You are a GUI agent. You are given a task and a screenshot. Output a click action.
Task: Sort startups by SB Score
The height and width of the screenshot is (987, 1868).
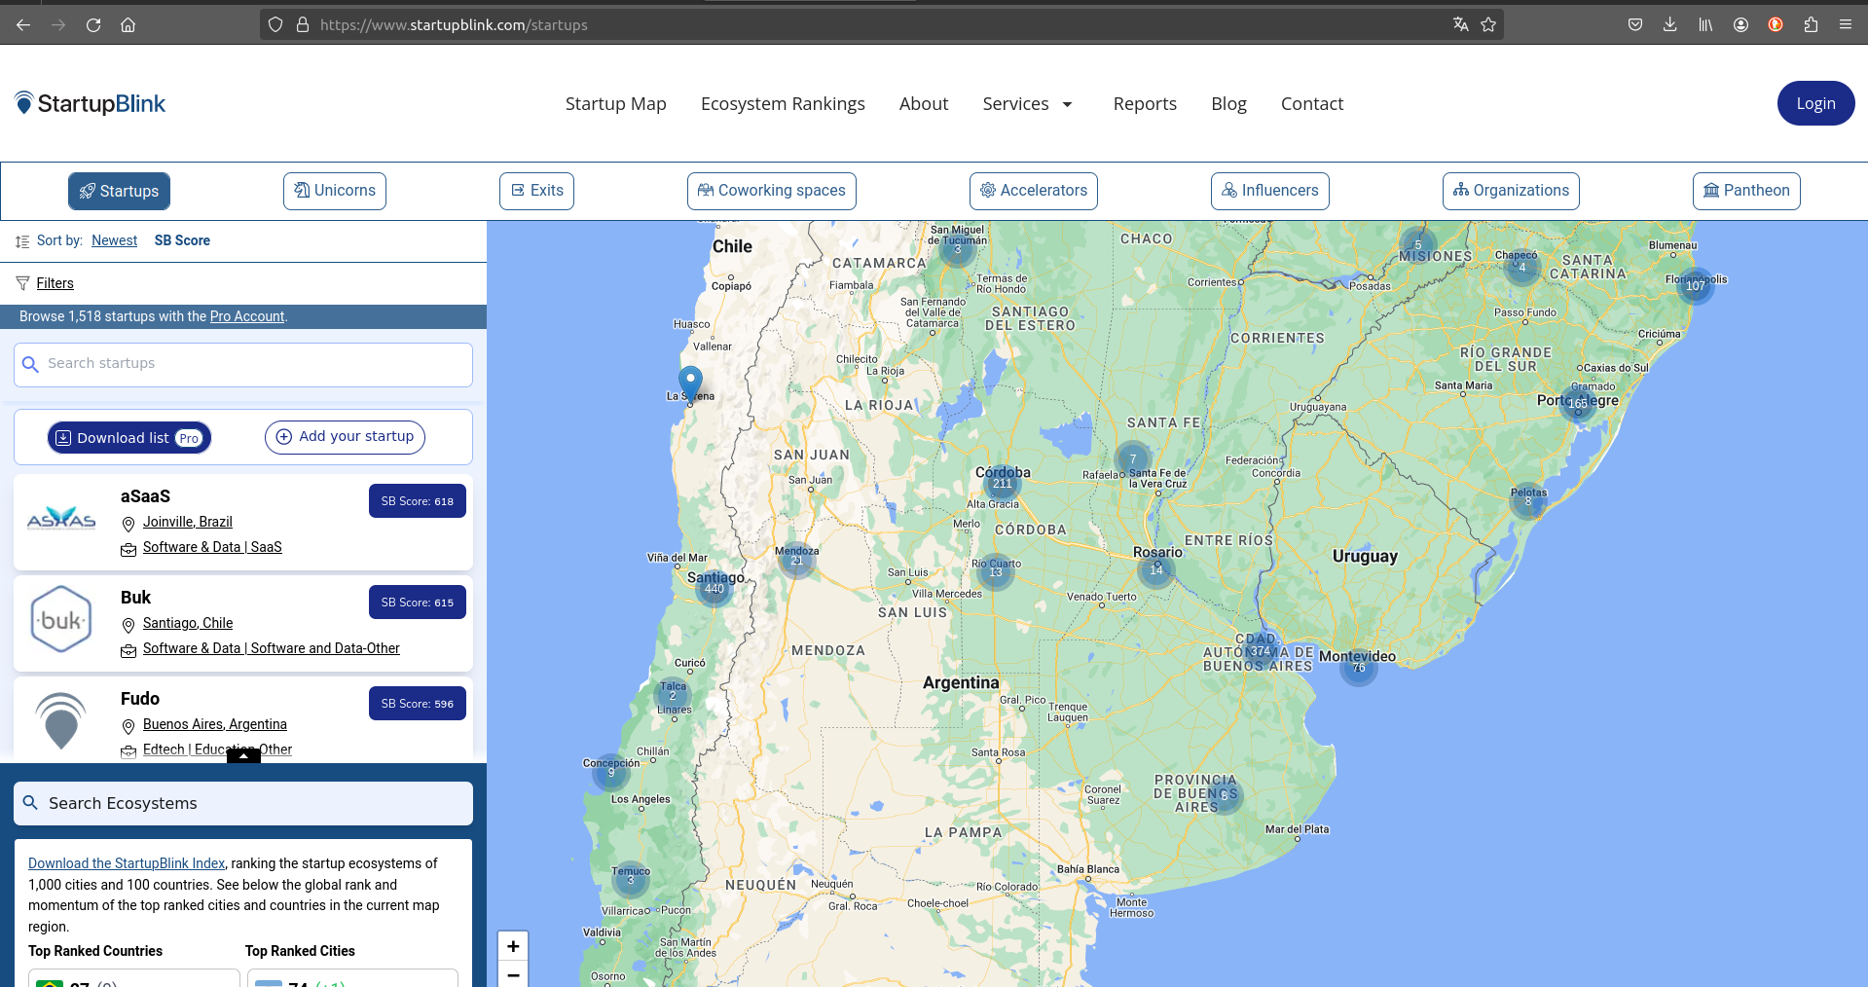182,240
